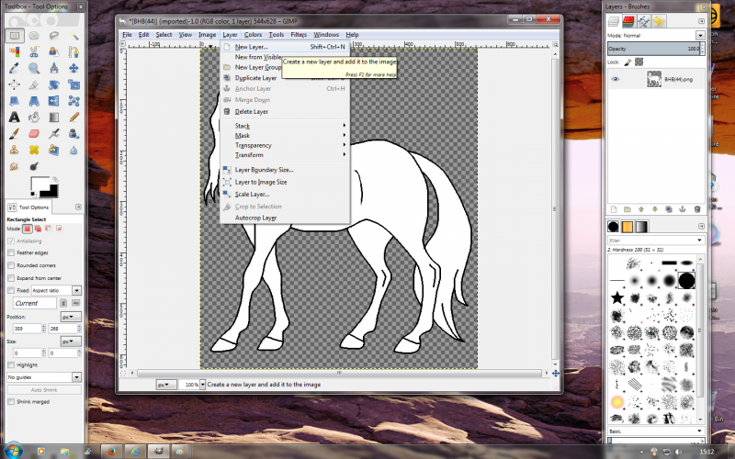Select the Blend gradient tool

click(x=54, y=118)
